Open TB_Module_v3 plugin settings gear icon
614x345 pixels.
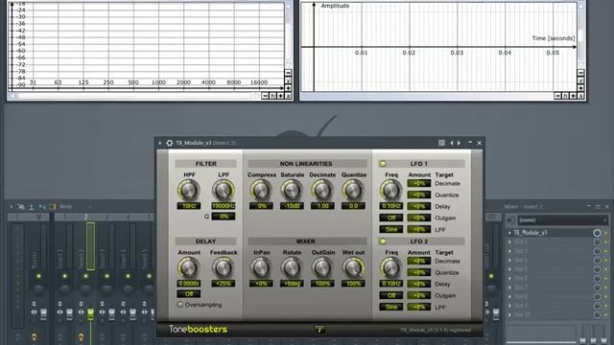tap(170, 143)
